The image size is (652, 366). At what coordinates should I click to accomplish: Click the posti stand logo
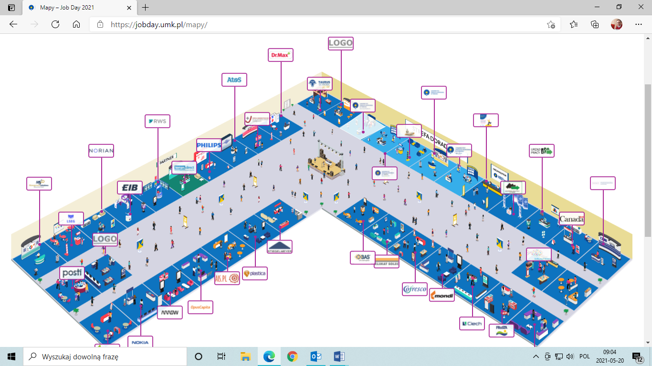(73, 273)
